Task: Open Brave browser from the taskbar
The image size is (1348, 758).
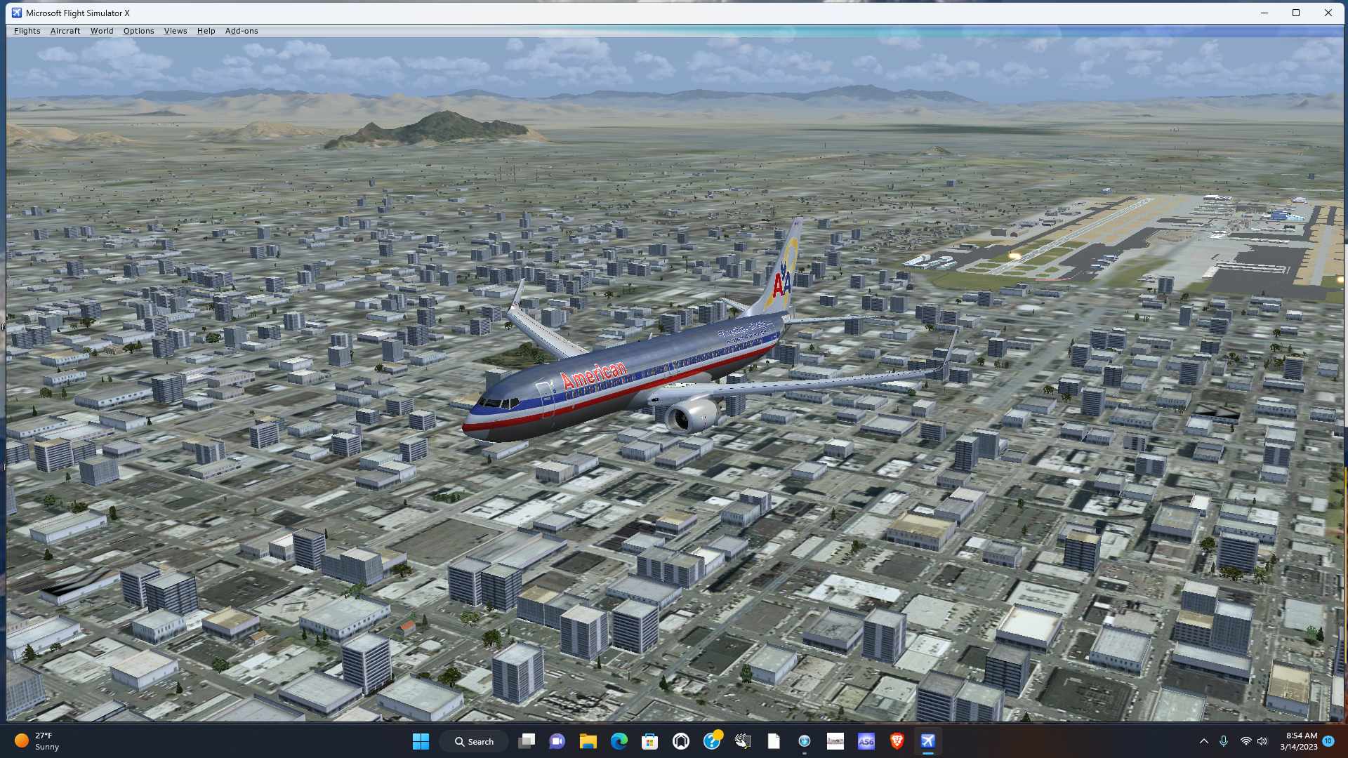Action: pyautogui.click(x=897, y=741)
